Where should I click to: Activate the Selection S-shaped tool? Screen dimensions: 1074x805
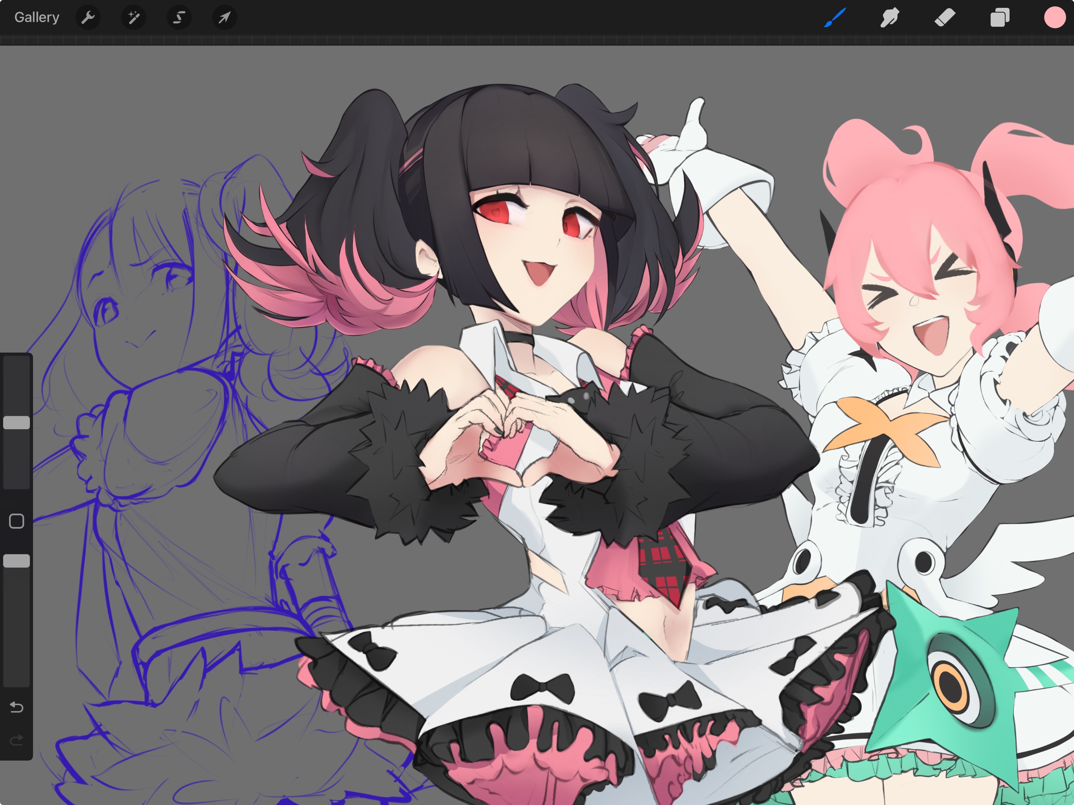179,18
